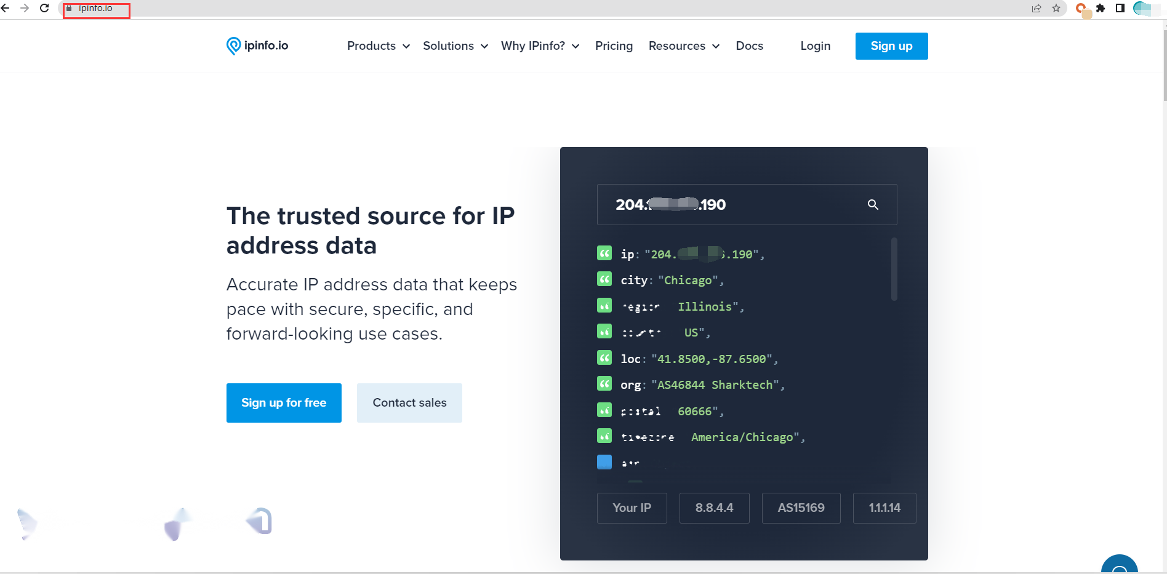Image resolution: width=1167 pixels, height=574 pixels.
Task: Click the "AS46844 Sharktech" org value
Action: pyautogui.click(x=715, y=385)
